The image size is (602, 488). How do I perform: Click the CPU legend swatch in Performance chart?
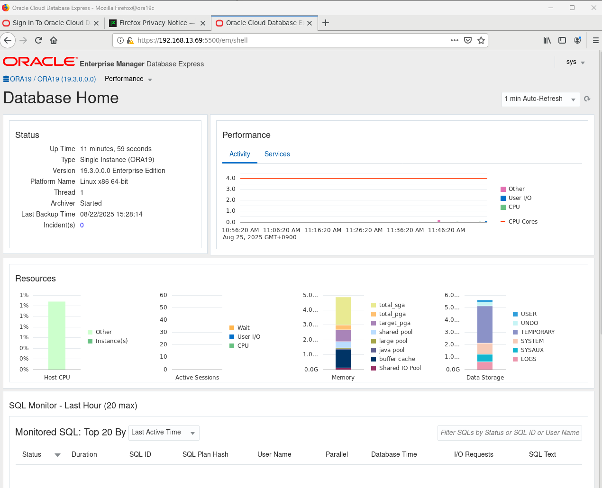coord(503,207)
